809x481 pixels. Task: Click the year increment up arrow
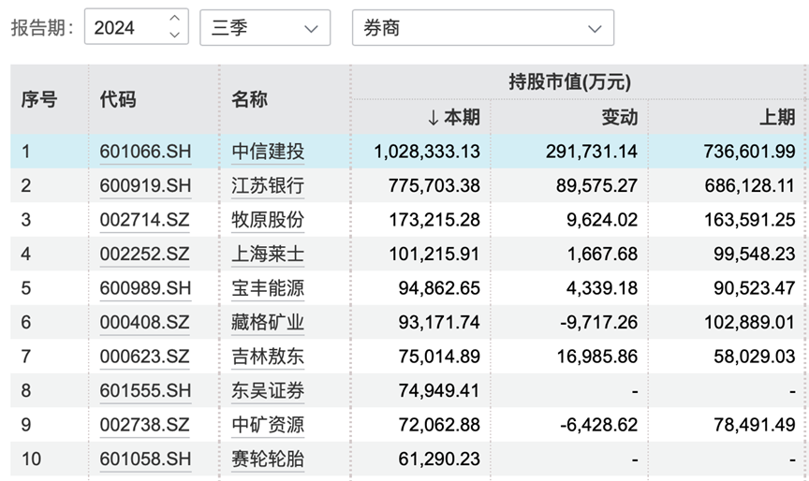point(174,19)
